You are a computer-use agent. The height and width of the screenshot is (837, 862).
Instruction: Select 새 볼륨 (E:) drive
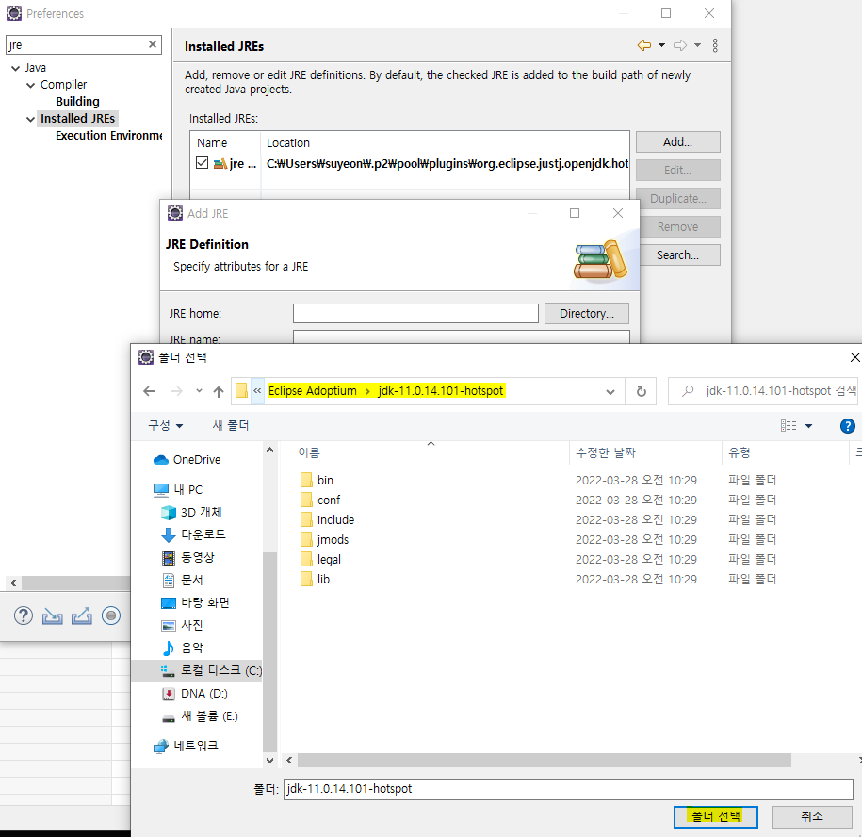pyautogui.click(x=200, y=716)
